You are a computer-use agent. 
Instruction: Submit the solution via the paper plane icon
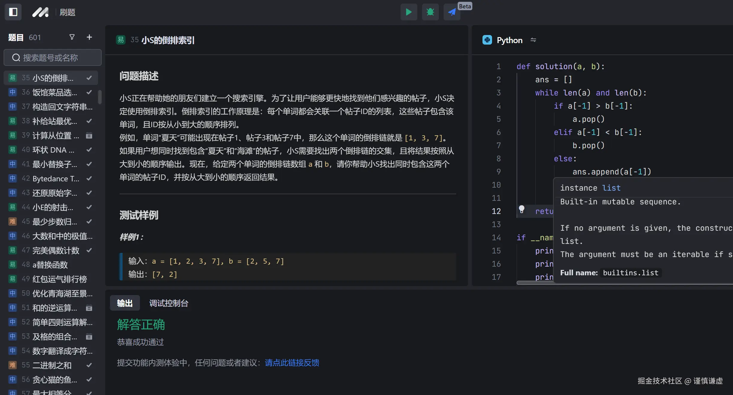[451, 12]
